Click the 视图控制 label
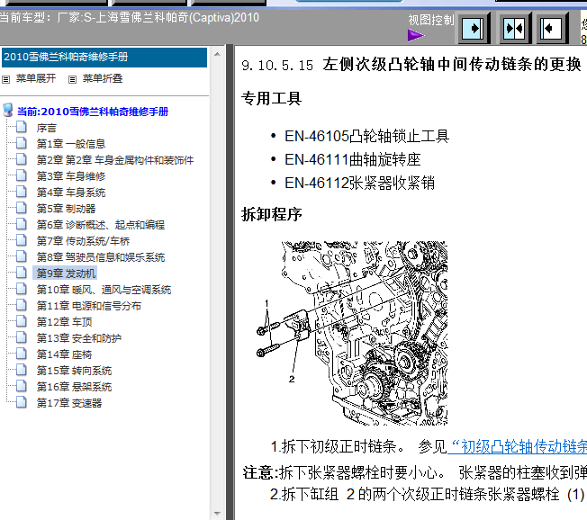587x520 pixels. pos(431,20)
